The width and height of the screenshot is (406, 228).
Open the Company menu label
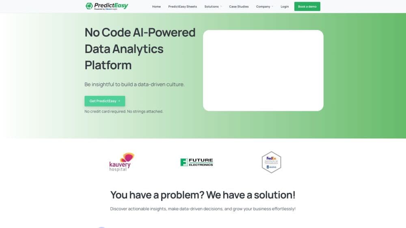pyautogui.click(x=263, y=6)
